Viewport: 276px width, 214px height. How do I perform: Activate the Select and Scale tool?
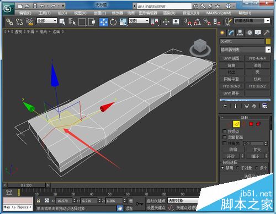point(123,22)
